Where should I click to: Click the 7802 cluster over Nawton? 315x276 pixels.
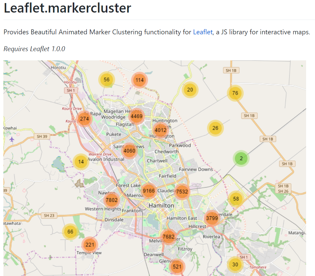click(112, 200)
